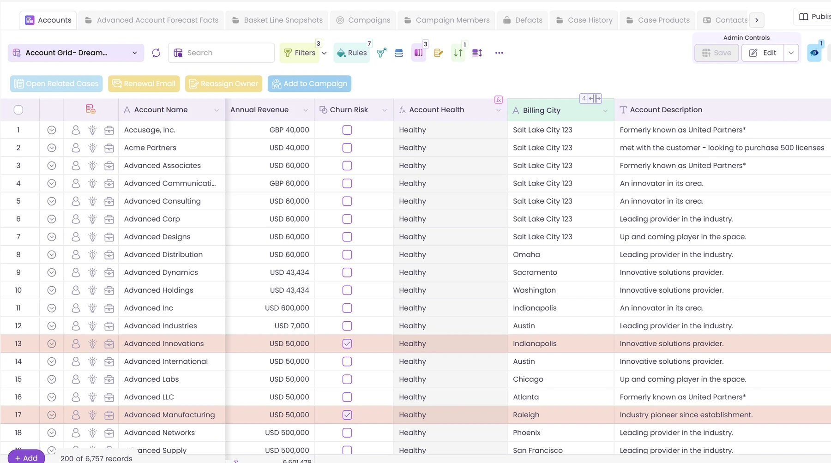
Task: Open the dropdown arrow next to Edit
Action: (x=791, y=53)
